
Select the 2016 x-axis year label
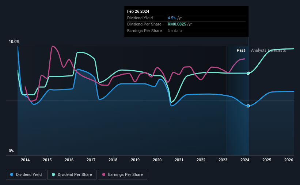tap(69, 160)
